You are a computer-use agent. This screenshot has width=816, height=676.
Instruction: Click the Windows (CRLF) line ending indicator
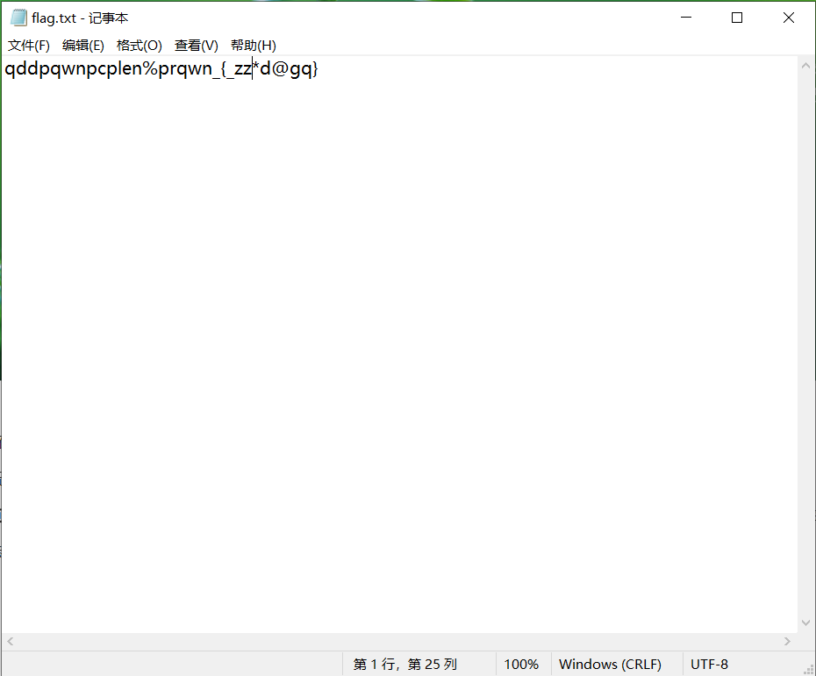[x=610, y=665]
